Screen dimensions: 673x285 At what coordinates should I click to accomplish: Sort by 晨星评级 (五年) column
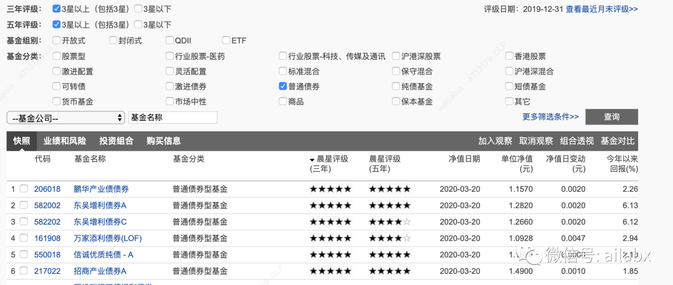click(x=385, y=164)
